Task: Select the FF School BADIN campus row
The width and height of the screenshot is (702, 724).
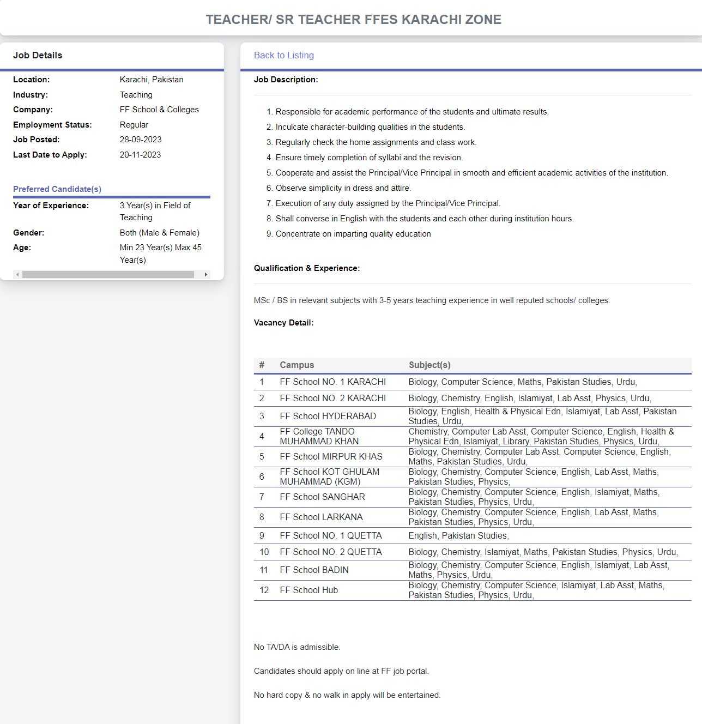Action: click(x=314, y=570)
